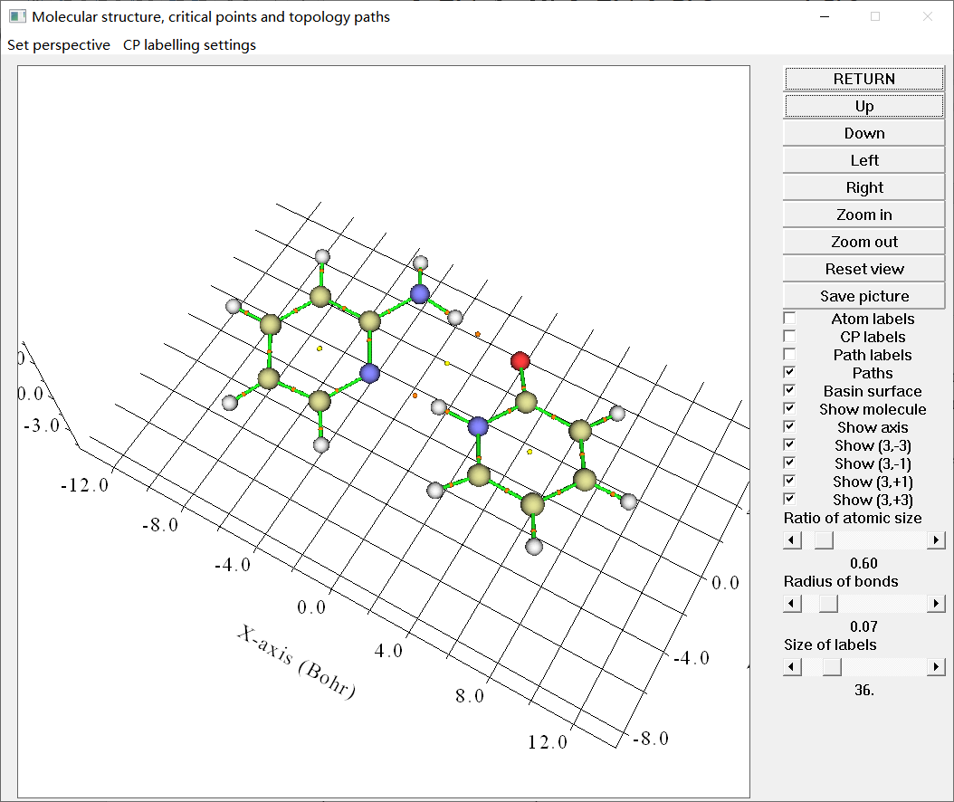Decrease bond radius with left arrow
The image size is (954, 802).
792,603
